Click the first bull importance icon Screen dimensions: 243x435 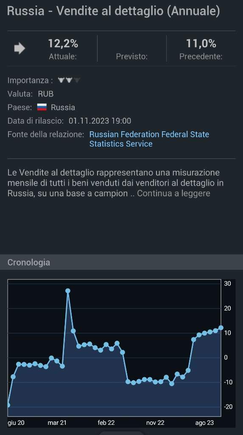(61, 80)
